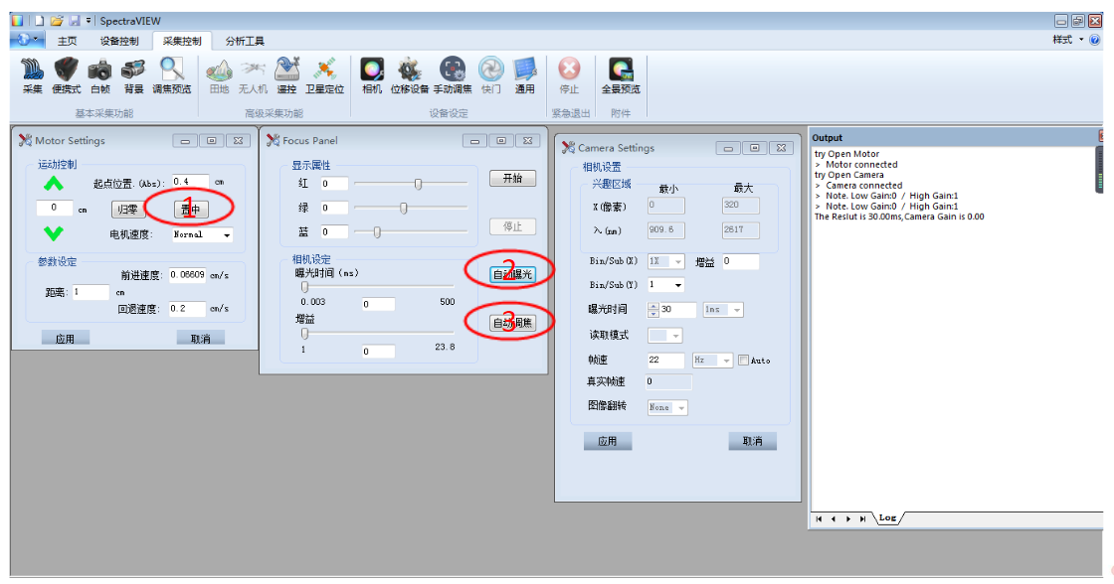Enable the Auto frame rate checkbox
Image resolution: width=1114 pixels, height=584 pixels.
click(x=743, y=361)
